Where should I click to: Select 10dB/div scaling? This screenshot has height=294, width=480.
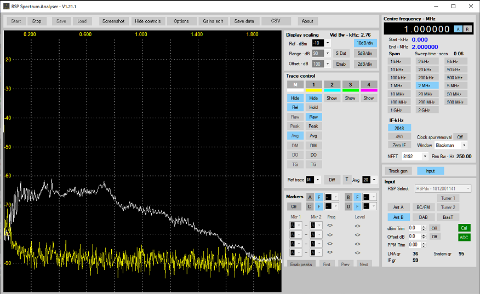[365, 43]
